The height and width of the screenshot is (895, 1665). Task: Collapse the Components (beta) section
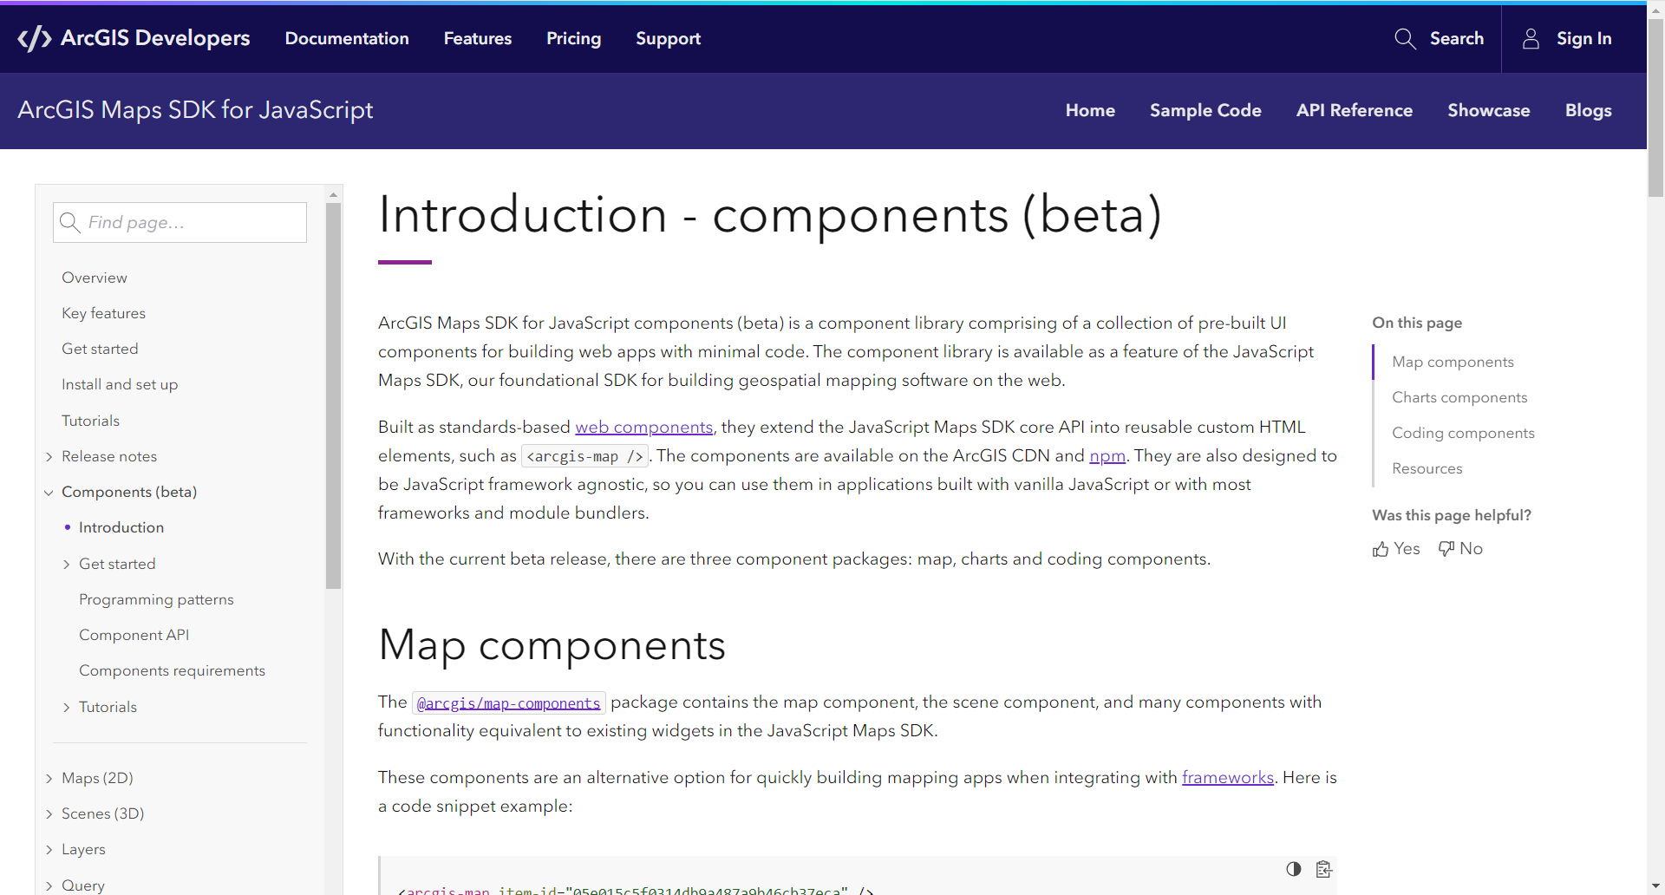49,492
